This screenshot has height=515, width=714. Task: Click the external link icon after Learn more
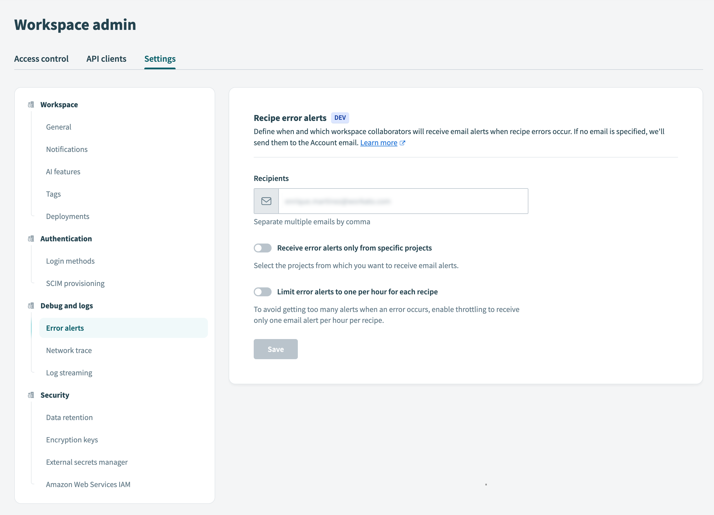pos(402,143)
